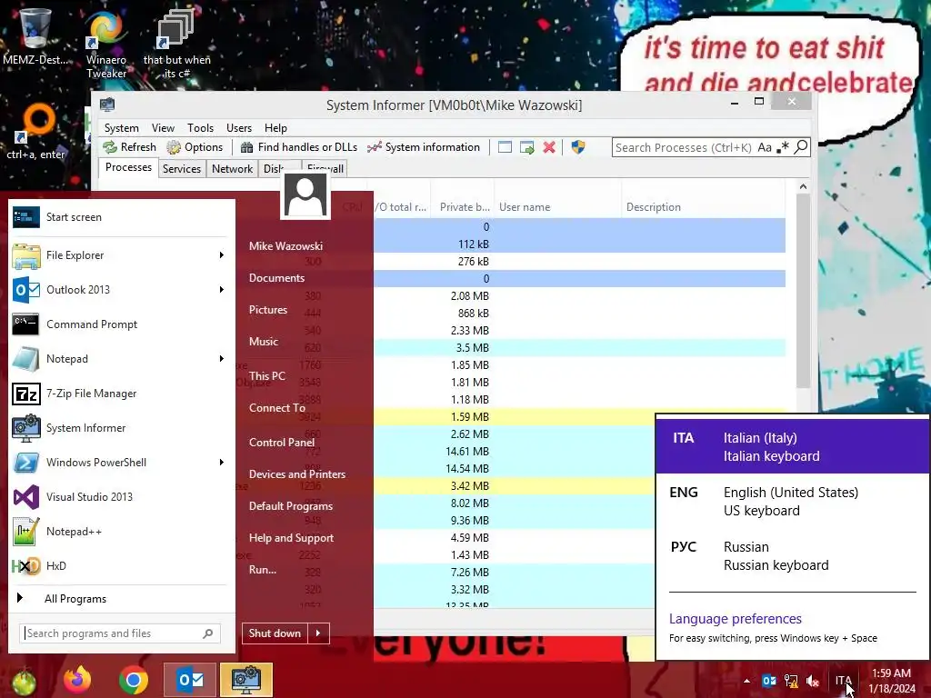The image size is (931, 698).
Task: Click Outlook taskbar button
Action: (190, 680)
